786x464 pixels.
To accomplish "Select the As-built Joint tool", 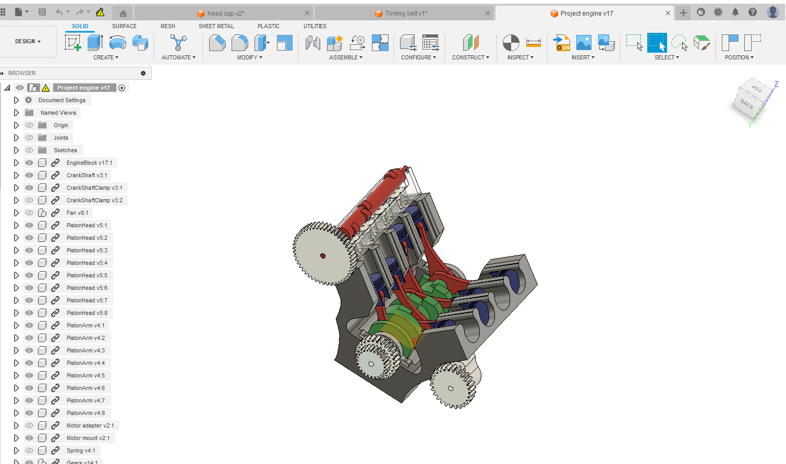I will (x=357, y=43).
